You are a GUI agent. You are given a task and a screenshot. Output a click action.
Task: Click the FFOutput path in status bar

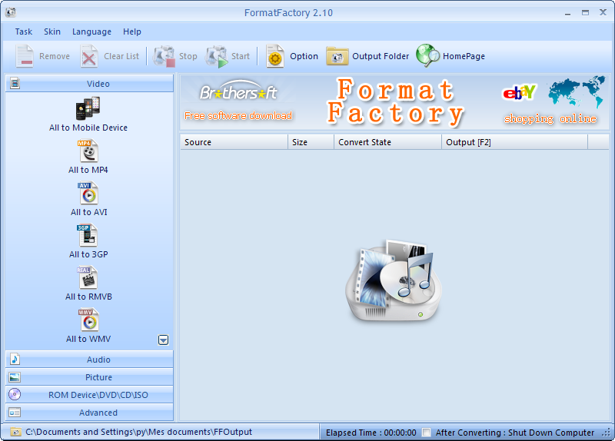click(138, 432)
